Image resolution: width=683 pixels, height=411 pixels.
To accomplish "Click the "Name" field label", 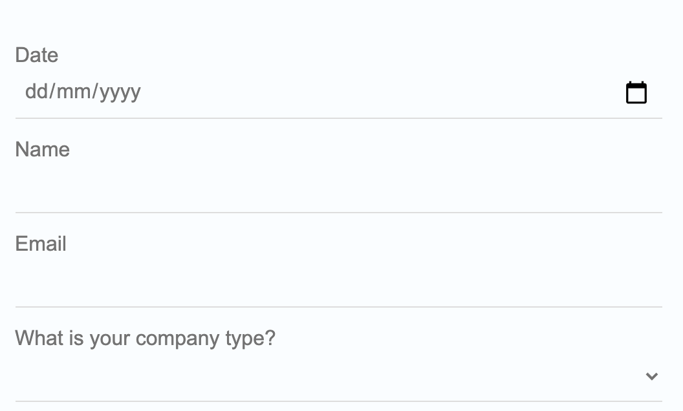I will click(x=43, y=149).
